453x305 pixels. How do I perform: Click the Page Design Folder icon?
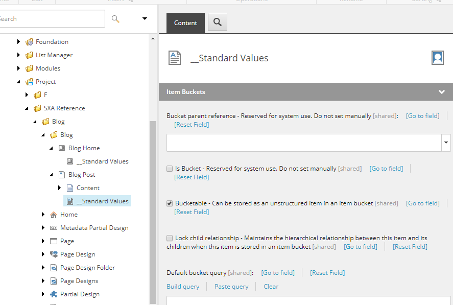[x=54, y=268]
